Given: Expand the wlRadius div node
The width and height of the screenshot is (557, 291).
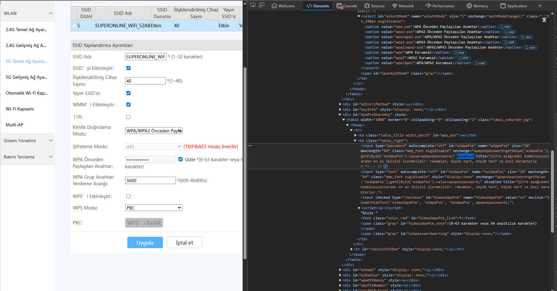Looking at the screenshot, I should (340, 275).
